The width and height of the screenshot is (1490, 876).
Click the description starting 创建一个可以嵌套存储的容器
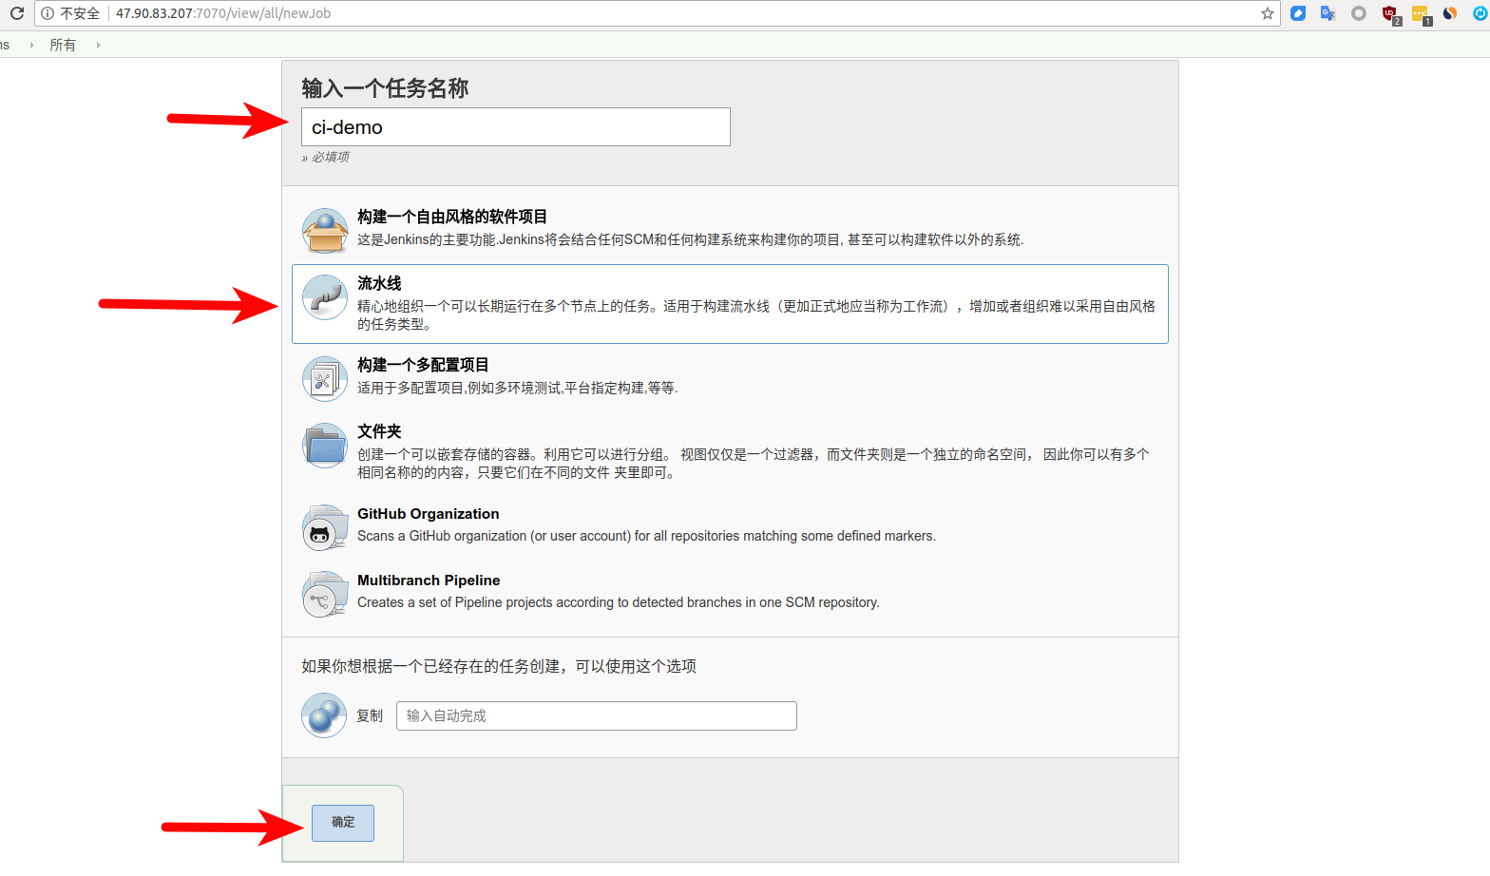click(x=754, y=464)
